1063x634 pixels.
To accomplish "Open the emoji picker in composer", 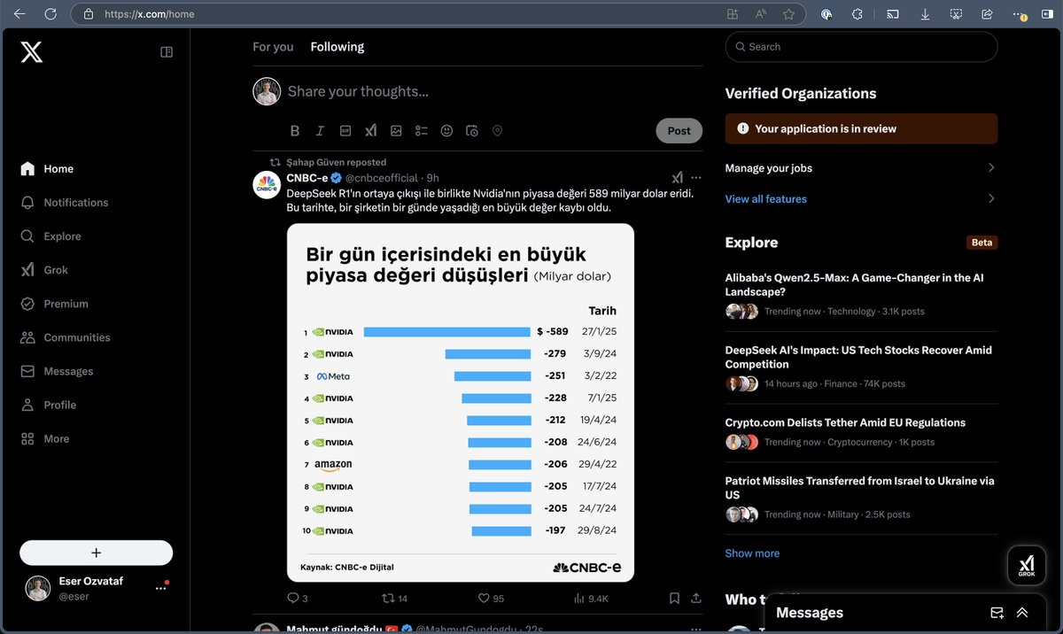I will coord(446,131).
